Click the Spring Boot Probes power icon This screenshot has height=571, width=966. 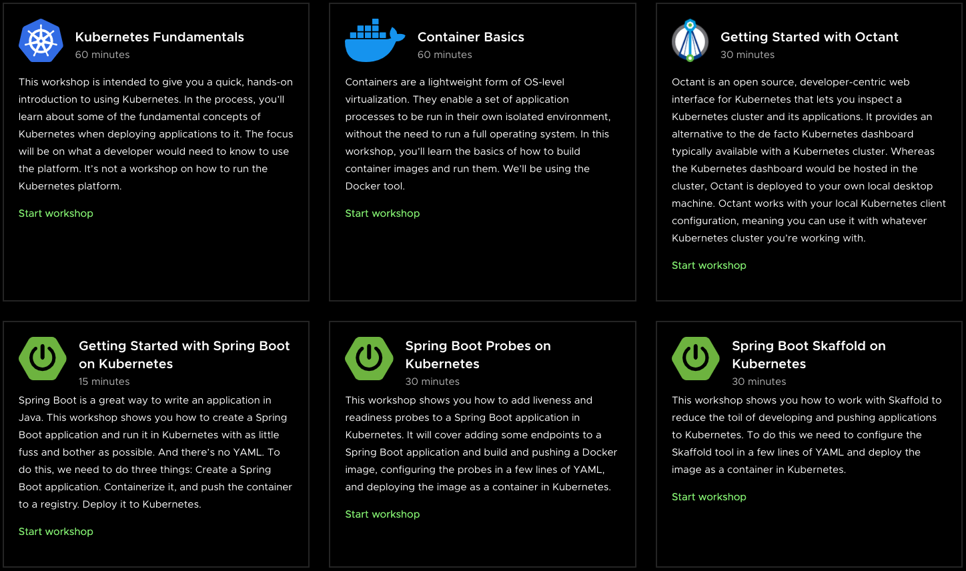(x=369, y=358)
